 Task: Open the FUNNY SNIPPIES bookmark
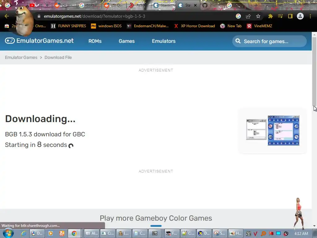[x=68, y=26]
